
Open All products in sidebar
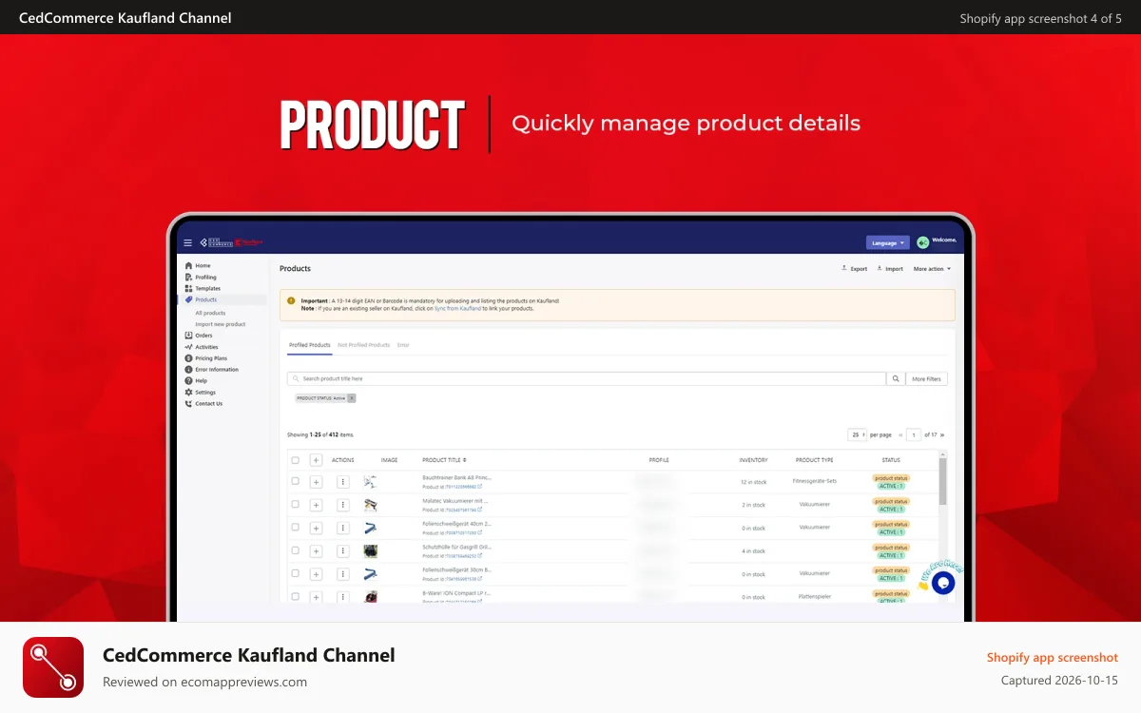coord(210,313)
